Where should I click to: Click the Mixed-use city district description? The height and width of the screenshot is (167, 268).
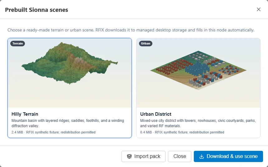198,123
